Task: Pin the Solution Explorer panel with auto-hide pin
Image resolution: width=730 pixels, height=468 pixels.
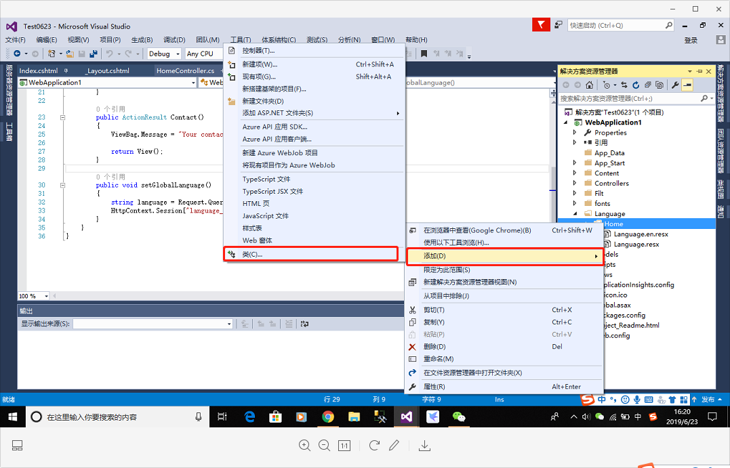Action: pos(699,71)
